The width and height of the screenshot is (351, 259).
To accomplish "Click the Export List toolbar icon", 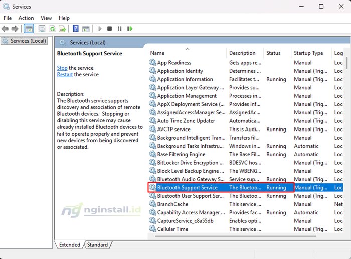I will [62, 29].
